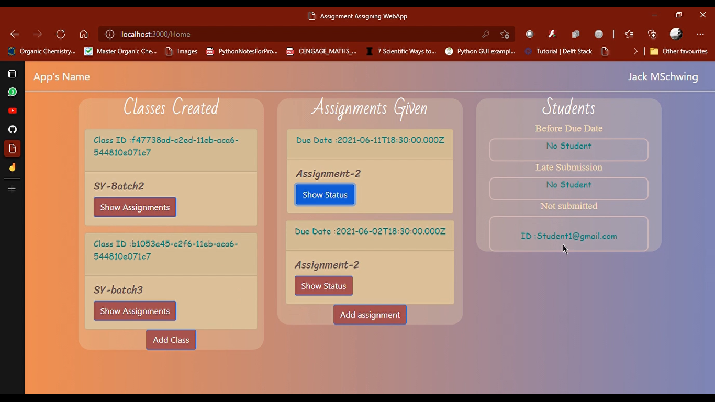Open the Honey extension in the sidebar
This screenshot has height=402, width=715.
point(12,167)
